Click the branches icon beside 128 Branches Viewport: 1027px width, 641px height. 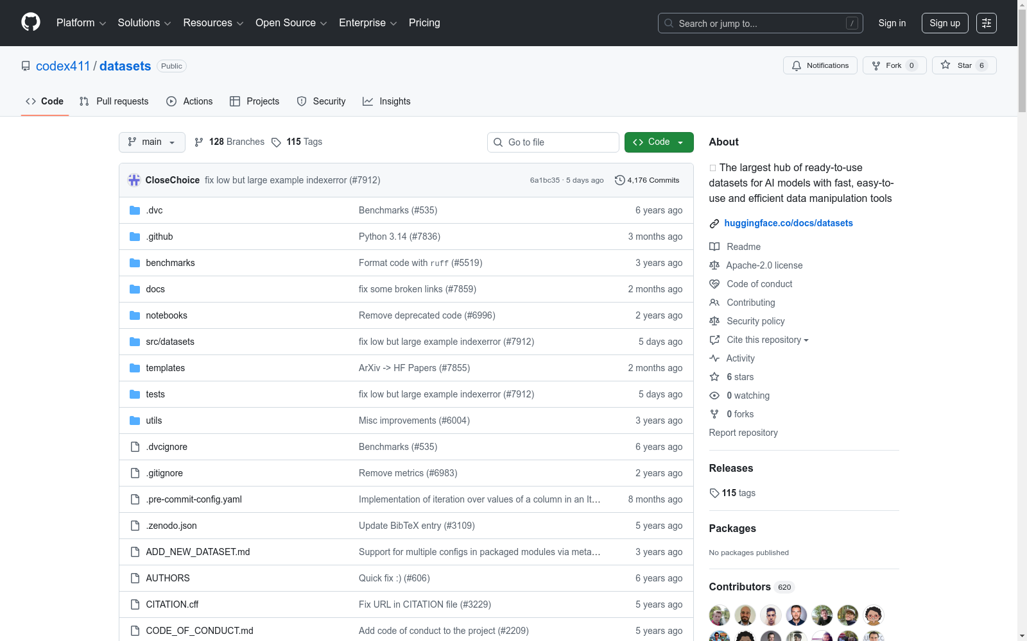tap(199, 142)
